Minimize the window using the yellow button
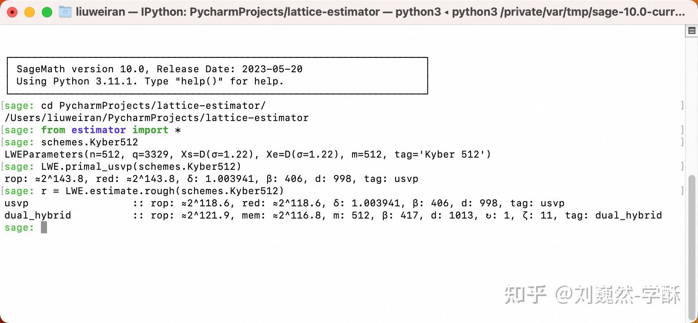Viewport: 698px width, 323px height. 30,12
